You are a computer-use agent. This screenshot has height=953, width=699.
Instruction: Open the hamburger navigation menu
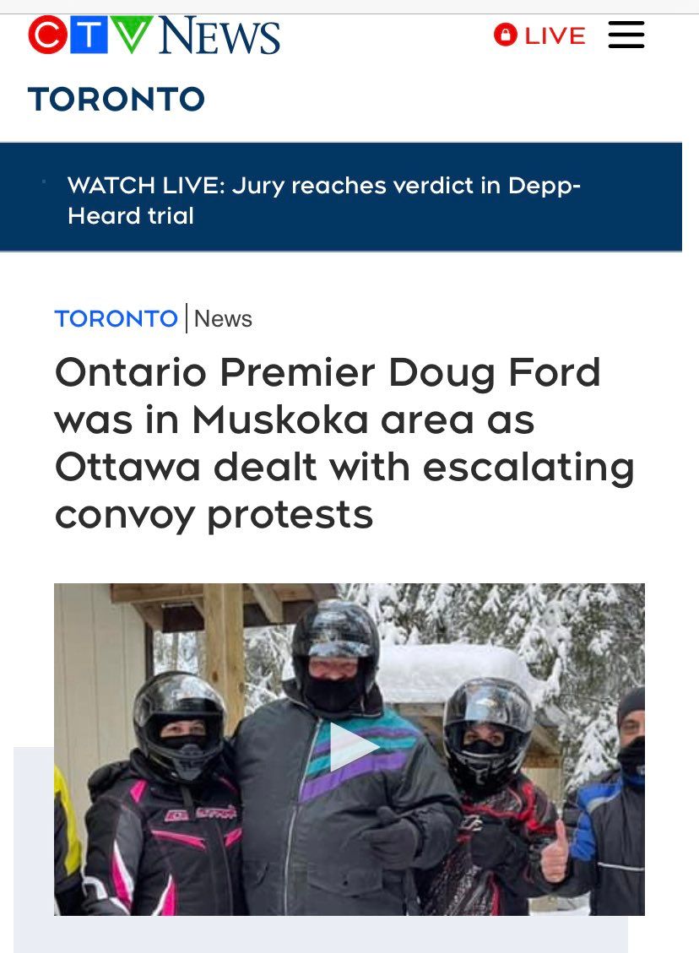point(626,35)
